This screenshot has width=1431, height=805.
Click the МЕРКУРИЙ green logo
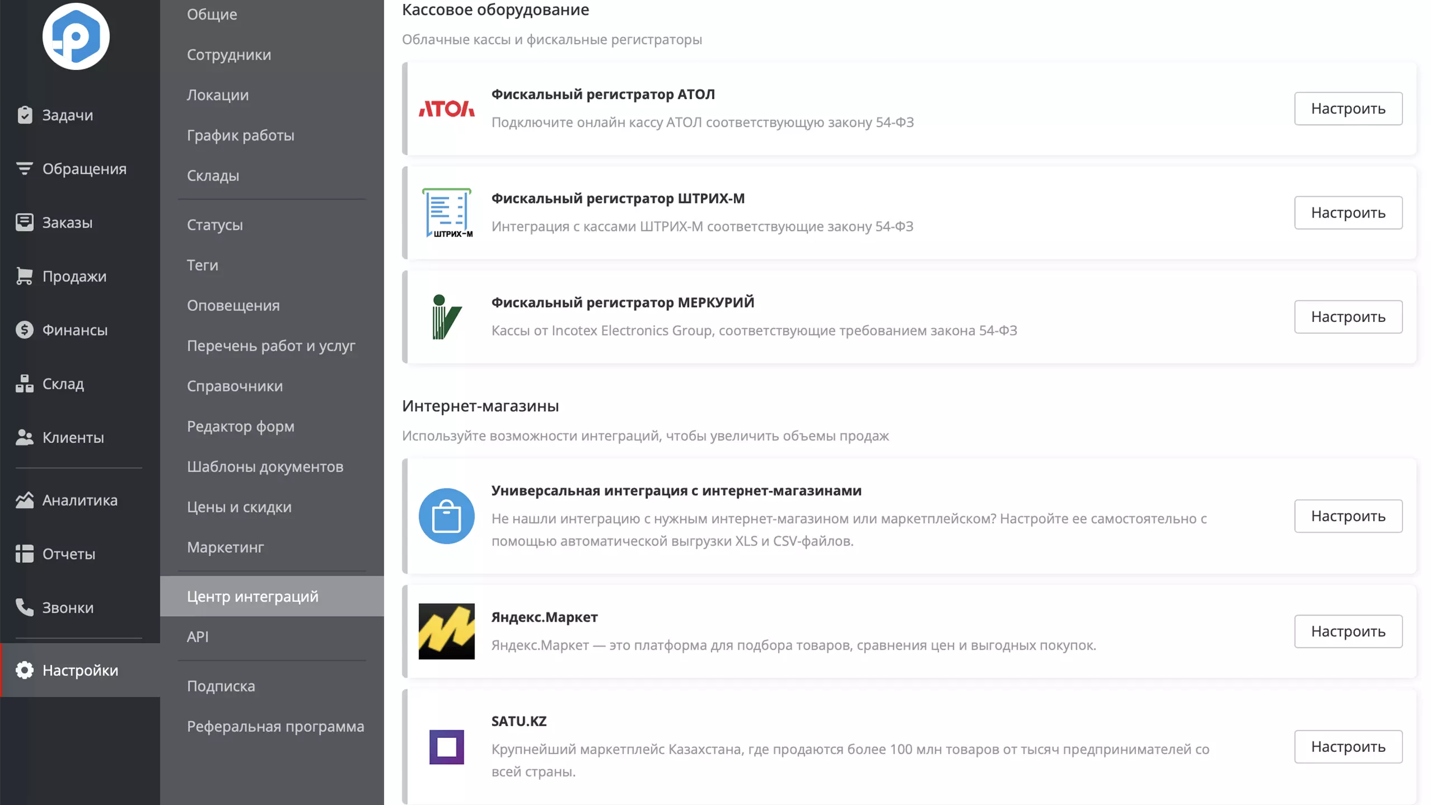pos(447,317)
